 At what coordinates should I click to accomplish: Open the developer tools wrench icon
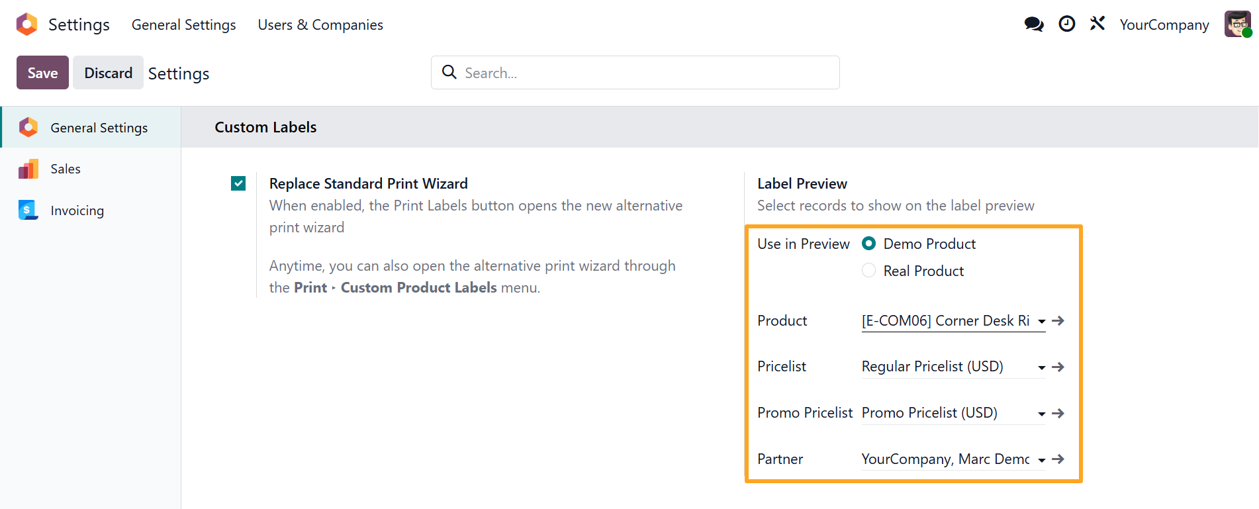click(x=1097, y=24)
